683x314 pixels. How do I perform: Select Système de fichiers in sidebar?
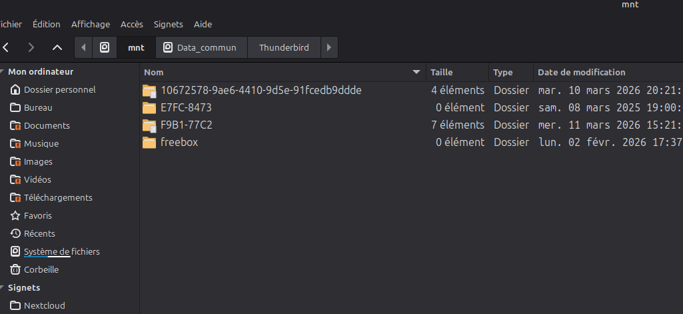61,252
